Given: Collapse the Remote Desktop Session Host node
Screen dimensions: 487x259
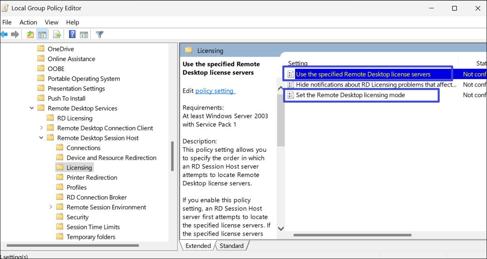Looking at the screenshot, I should click(x=42, y=138).
